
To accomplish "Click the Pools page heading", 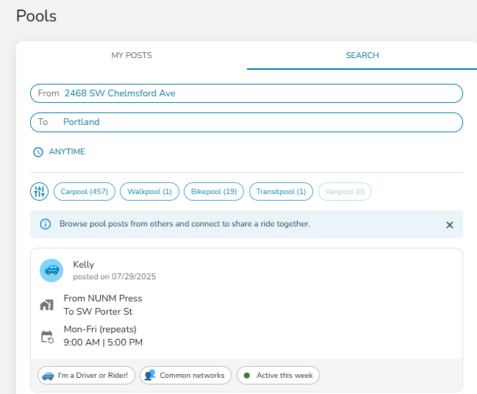I will click(x=36, y=16).
